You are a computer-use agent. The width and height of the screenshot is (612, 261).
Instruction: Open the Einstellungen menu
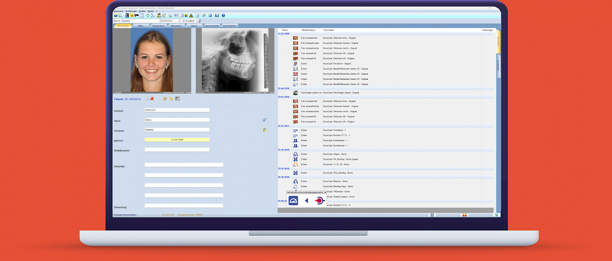point(131,11)
